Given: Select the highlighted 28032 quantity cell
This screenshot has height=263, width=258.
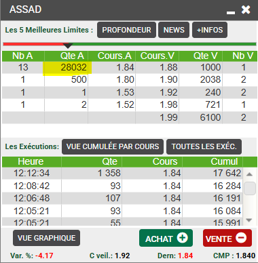Looking at the screenshot, I should point(67,67).
